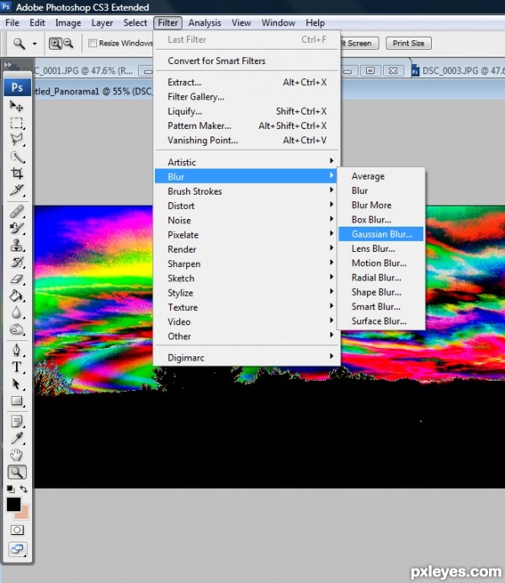This screenshot has width=505, height=583.
Task: Select the Hand tool
Action: click(x=16, y=455)
